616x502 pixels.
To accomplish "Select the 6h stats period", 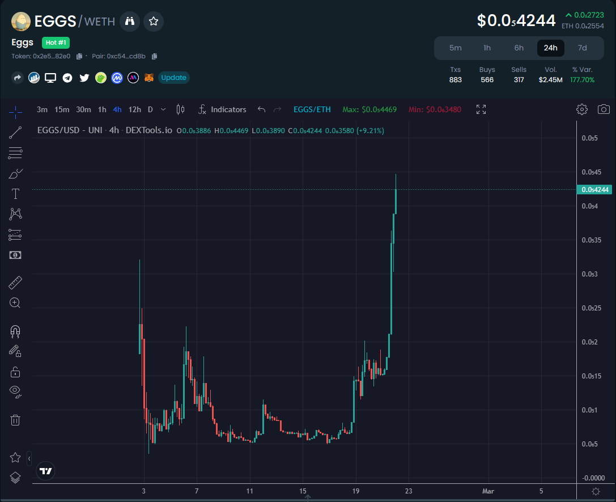I will 519,48.
